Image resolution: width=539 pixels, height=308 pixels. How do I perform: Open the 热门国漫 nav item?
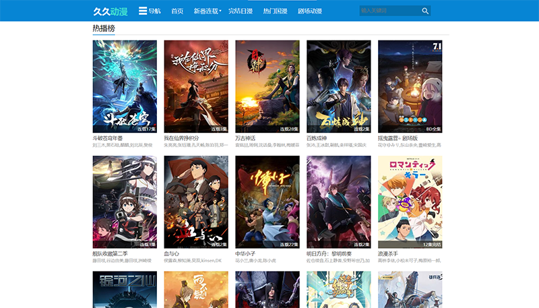click(x=275, y=11)
